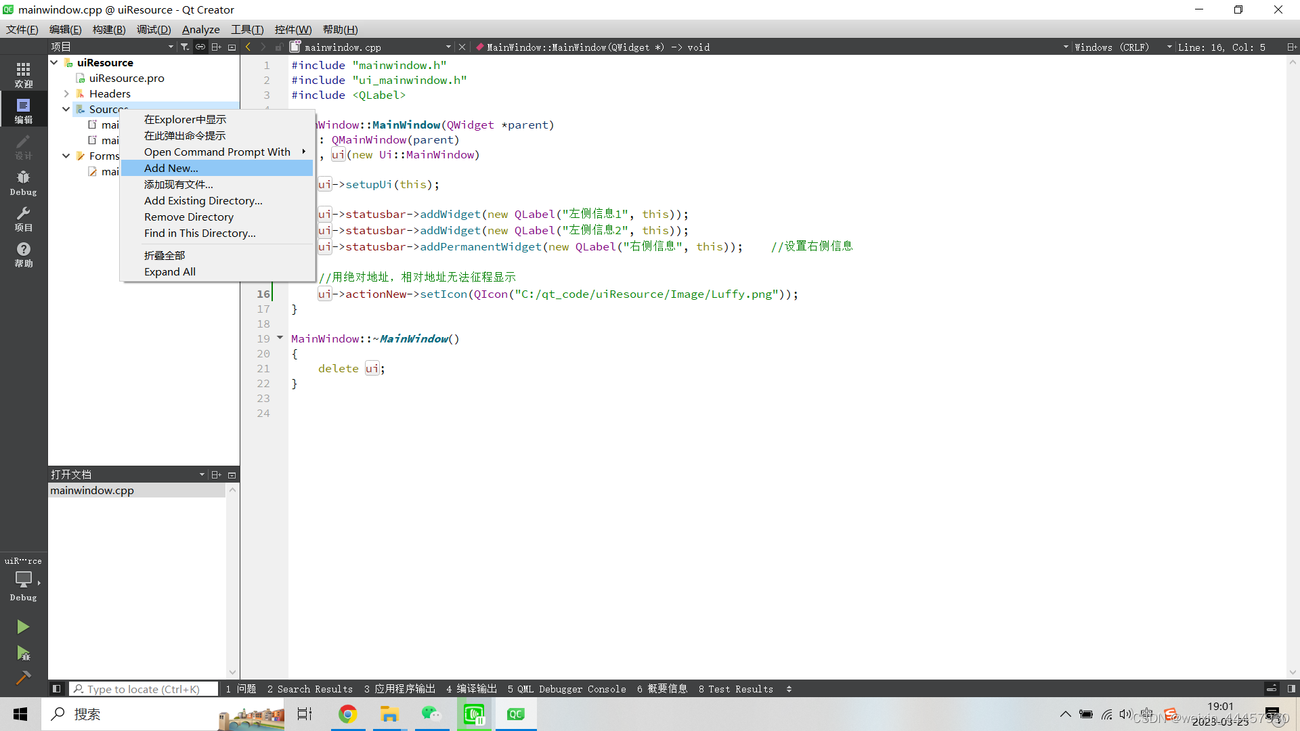Viewport: 1300px width, 731px height.
Task: Go forward in editor navigation history
Action: coord(263,47)
